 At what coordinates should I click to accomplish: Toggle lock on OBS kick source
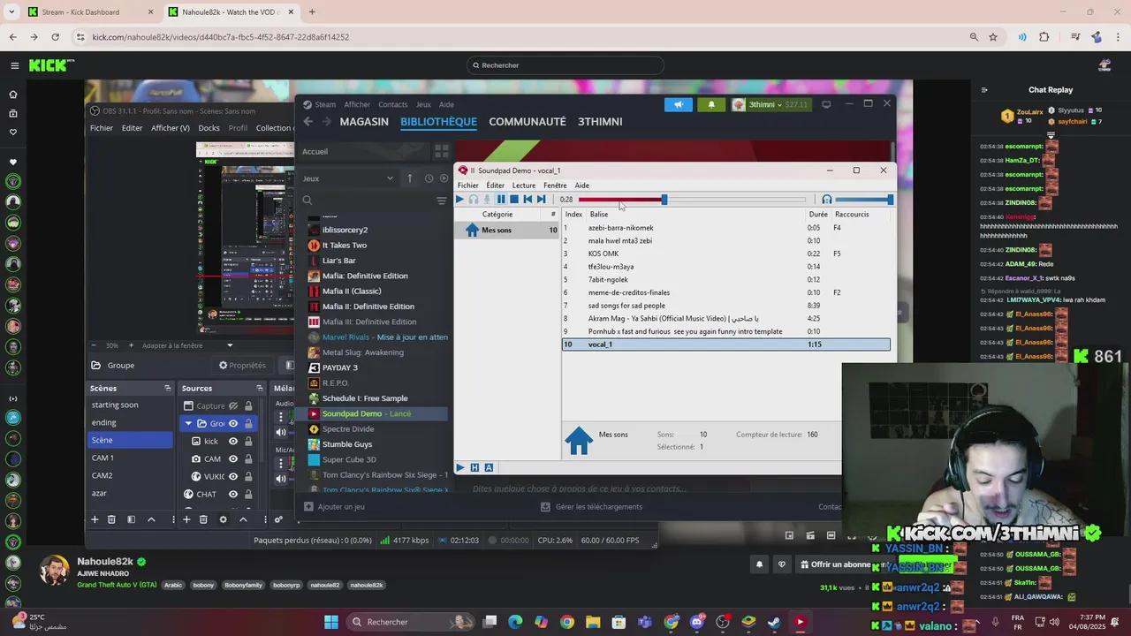click(248, 442)
